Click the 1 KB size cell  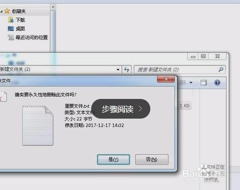[x=185, y=106]
